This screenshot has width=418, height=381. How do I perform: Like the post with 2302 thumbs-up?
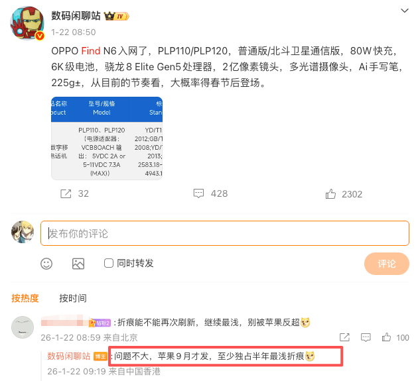point(330,194)
